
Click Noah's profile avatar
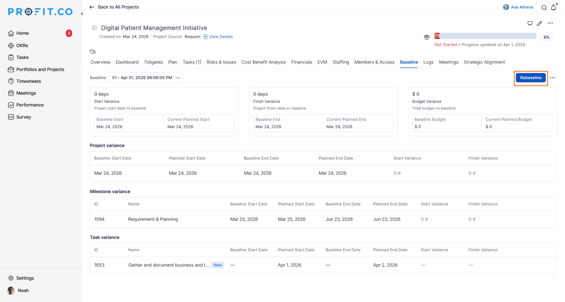[11, 290]
